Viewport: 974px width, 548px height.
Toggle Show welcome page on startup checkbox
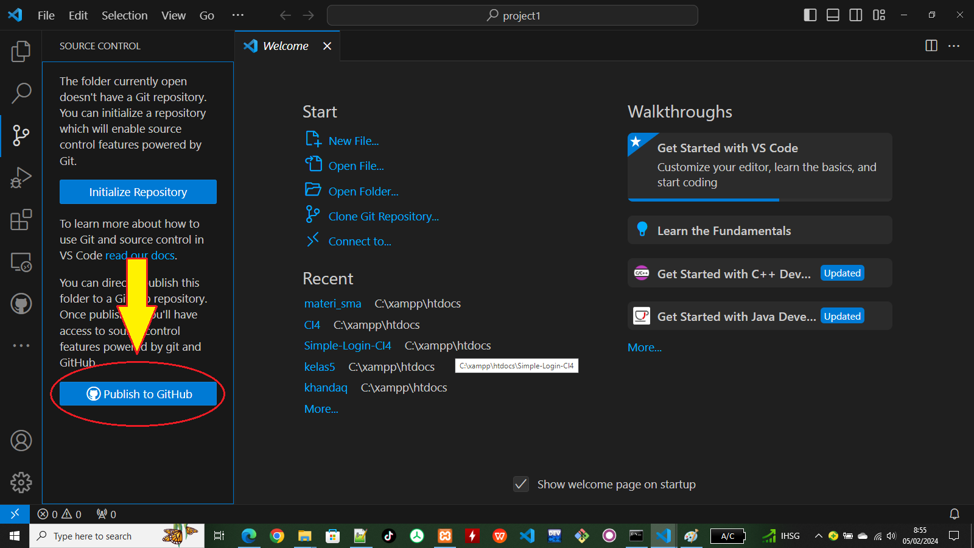pyautogui.click(x=521, y=484)
